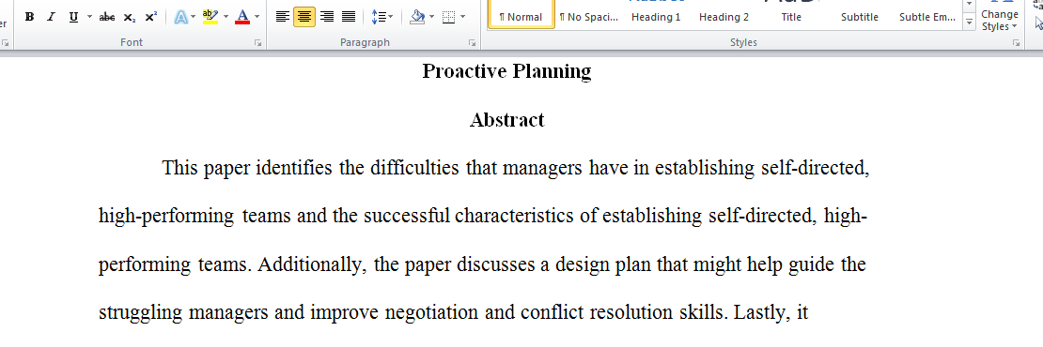
Task: Open Font dialog launcher
Action: pos(257,43)
